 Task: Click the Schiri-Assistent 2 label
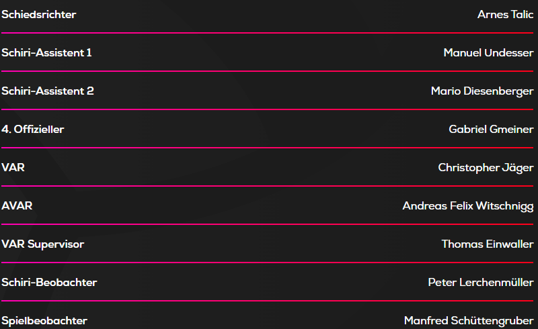coord(48,91)
